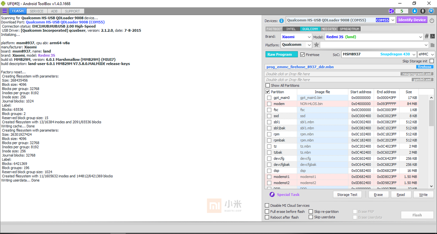Check the gpt_main0 partition checkbox
Viewport: 437px width, 234px height.
[x=269, y=98]
